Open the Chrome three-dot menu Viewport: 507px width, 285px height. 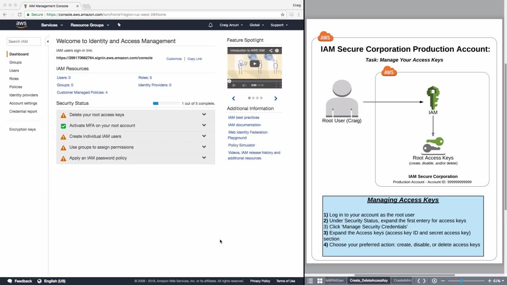click(299, 15)
